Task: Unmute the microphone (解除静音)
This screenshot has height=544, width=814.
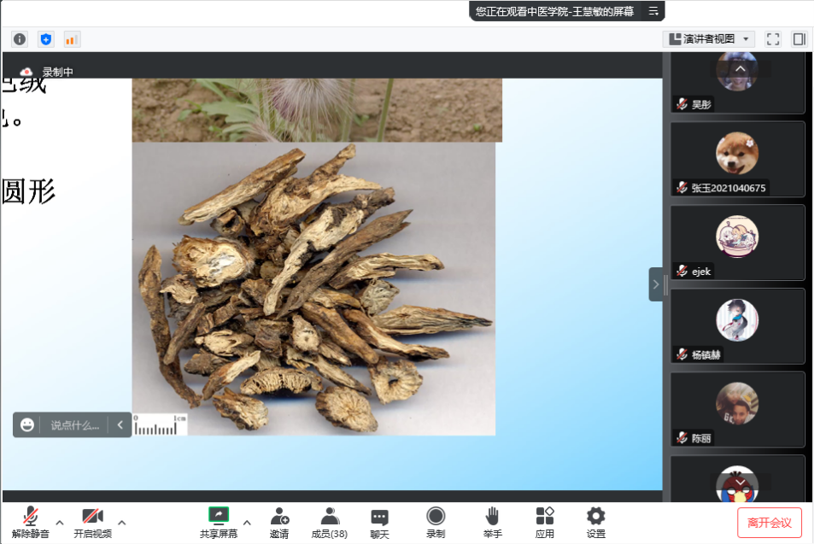Action: point(31,522)
